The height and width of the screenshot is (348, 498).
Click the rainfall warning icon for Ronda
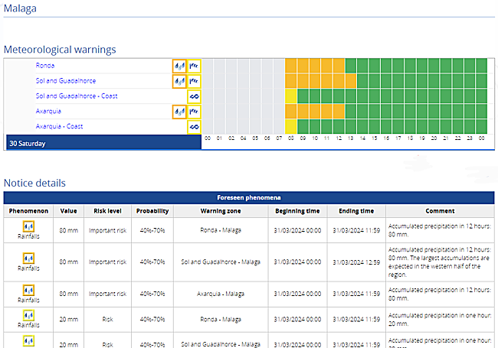[179, 66]
